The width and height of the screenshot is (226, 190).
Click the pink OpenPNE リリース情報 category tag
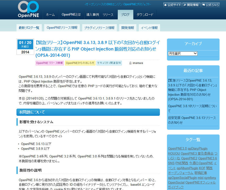point(49,63)
